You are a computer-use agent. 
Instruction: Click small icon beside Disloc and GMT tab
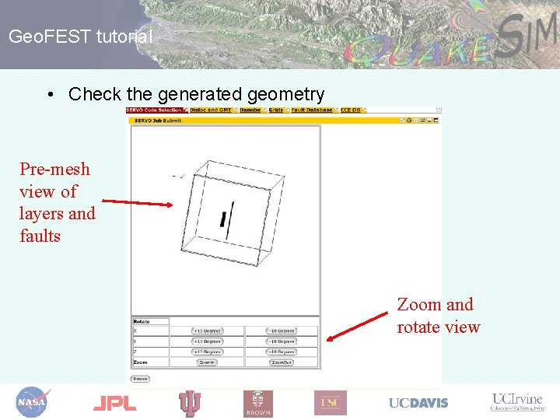pyautogui.click(x=236, y=110)
